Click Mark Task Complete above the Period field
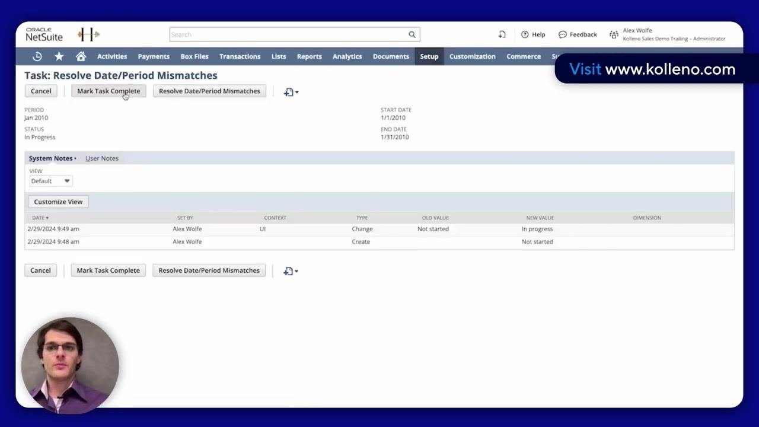Image resolution: width=759 pixels, height=427 pixels. click(x=109, y=91)
